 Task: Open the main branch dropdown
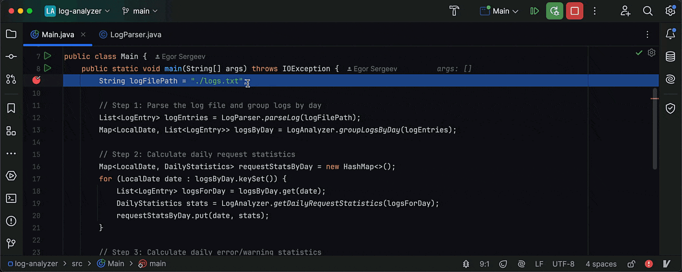coord(140,11)
